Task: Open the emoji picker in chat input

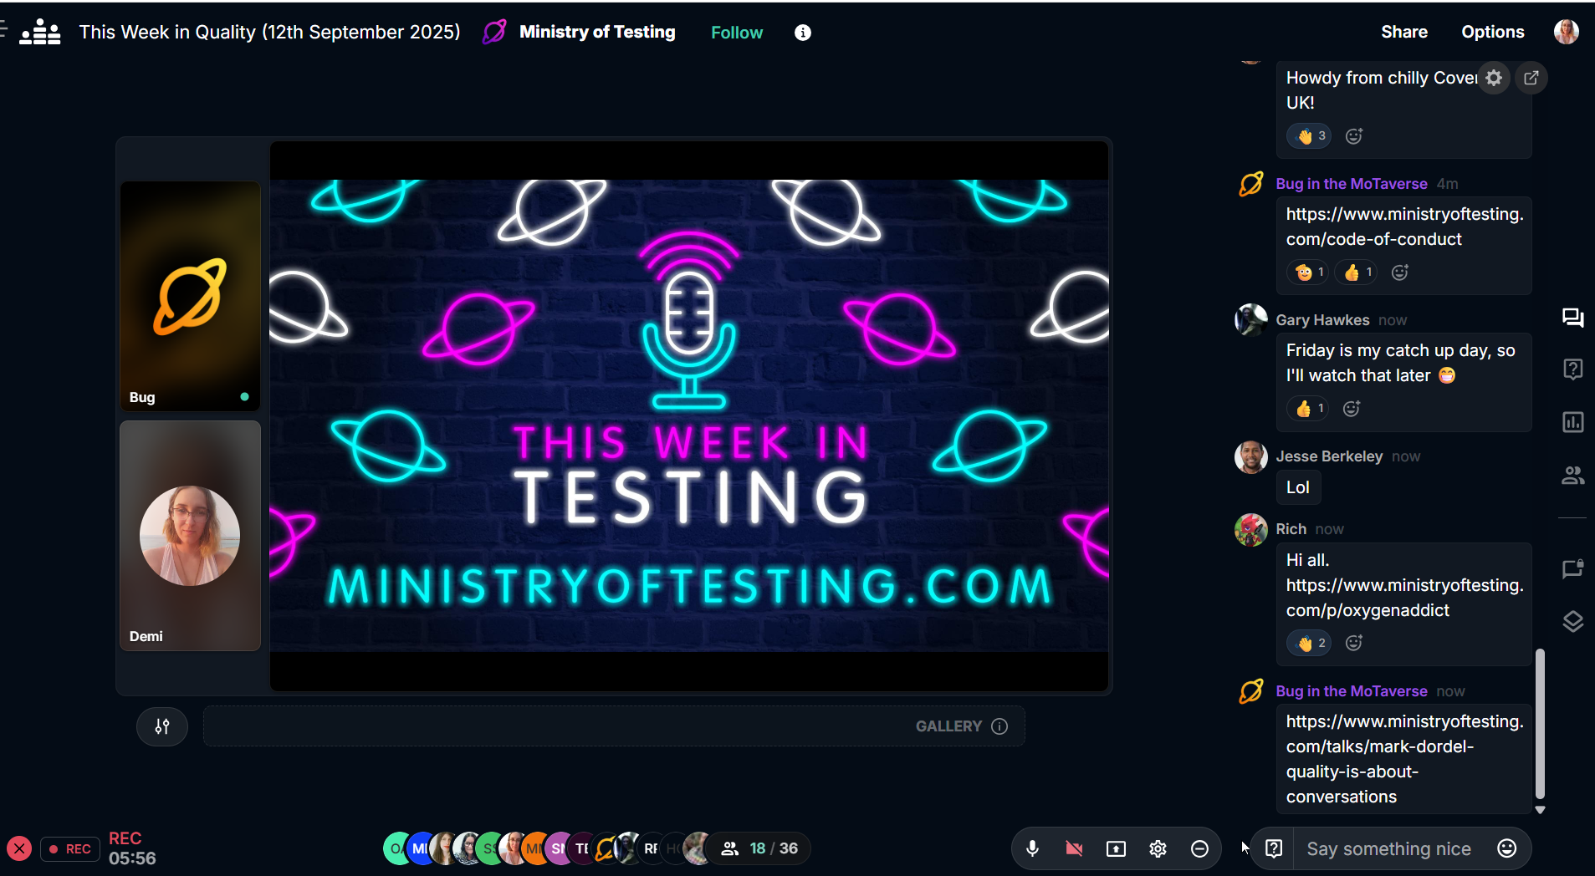Action: click(1506, 848)
